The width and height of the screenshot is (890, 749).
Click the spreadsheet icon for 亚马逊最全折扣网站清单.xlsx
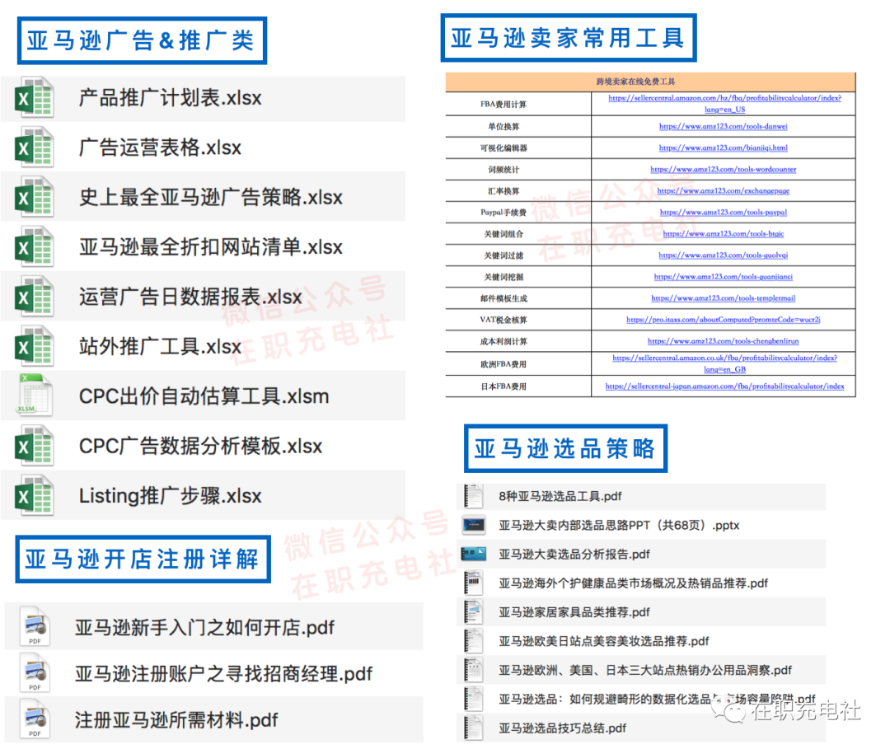click(x=35, y=247)
